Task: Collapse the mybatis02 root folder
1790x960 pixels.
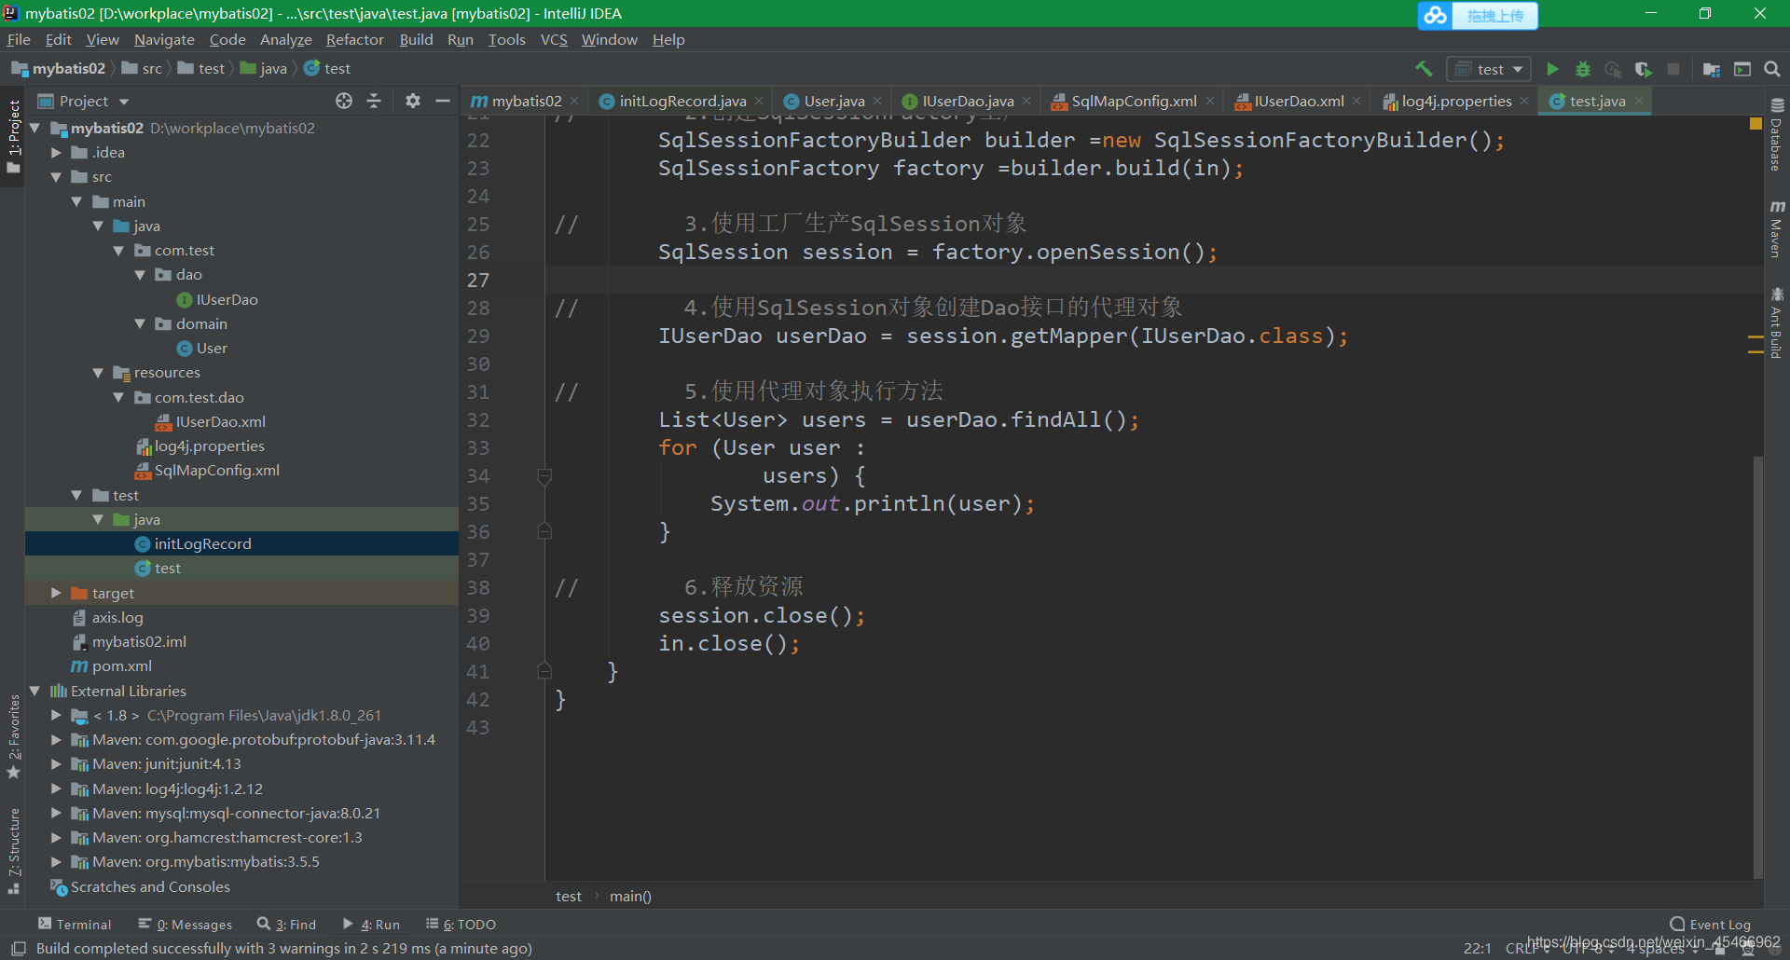Action: 35,128
